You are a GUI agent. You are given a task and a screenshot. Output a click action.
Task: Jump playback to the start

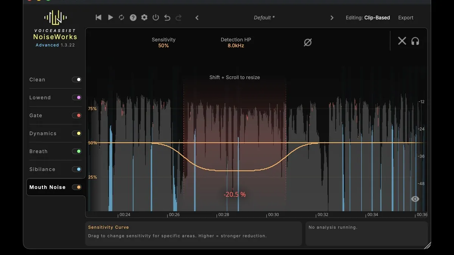point(98,17)
